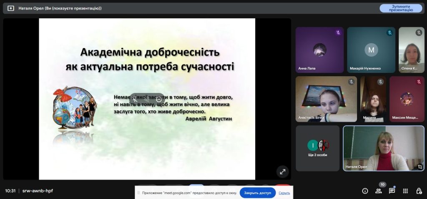Show the participants list with 10 badge
This screenshot has height=199, width=427.
[379, 191]
